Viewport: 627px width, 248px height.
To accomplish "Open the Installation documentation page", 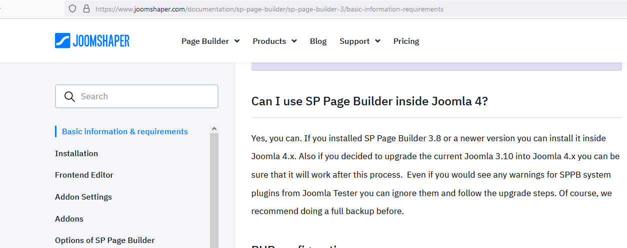I will click(x=76, y=154).
